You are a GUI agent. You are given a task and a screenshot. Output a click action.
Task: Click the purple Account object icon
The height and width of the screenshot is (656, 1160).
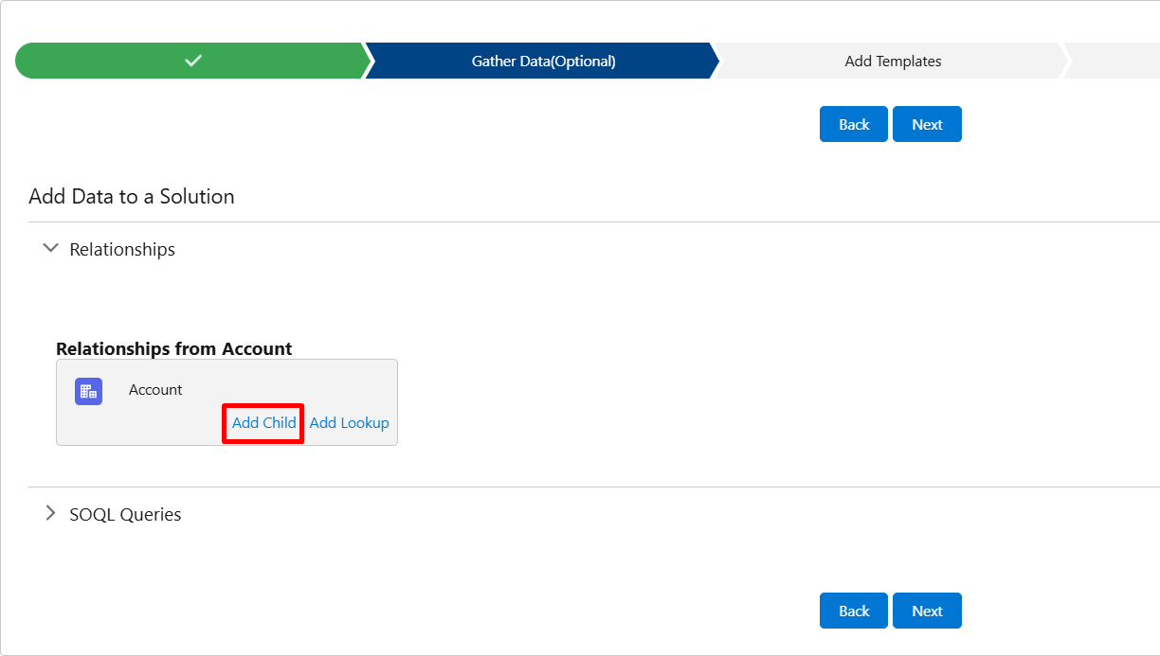[x=88, y=391]
